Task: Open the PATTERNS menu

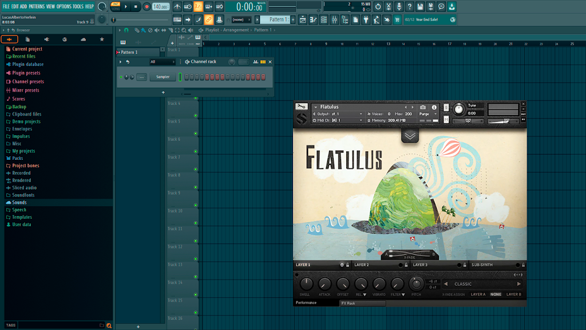Action: click(37, 6)
